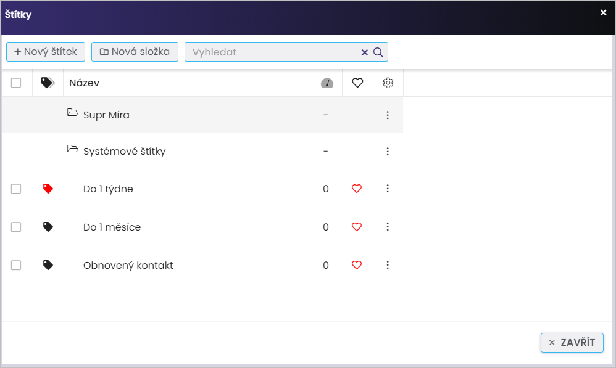616x368 pixels.
Task: Click the gauge column header icon
Action: [327, 83]
